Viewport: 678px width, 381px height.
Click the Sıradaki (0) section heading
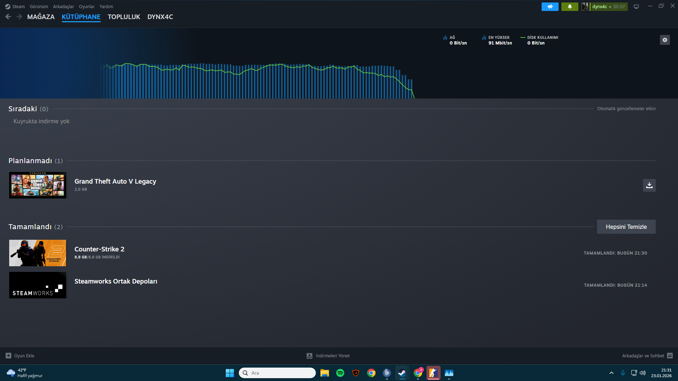[x=28, y=109]
